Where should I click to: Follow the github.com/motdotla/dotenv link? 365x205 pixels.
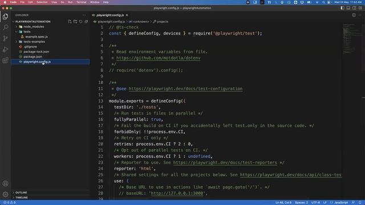[159, 58]
